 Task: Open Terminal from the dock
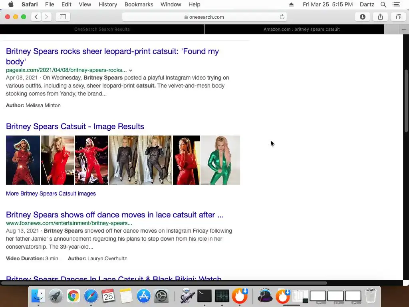click(204, 296)
